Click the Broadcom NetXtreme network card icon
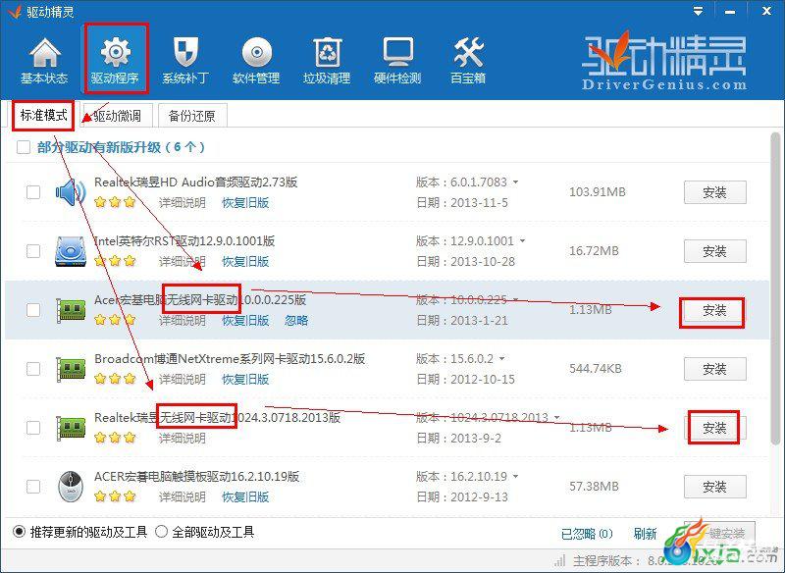The width and height of the screenshot is (785, 573). tap(71, 369)
